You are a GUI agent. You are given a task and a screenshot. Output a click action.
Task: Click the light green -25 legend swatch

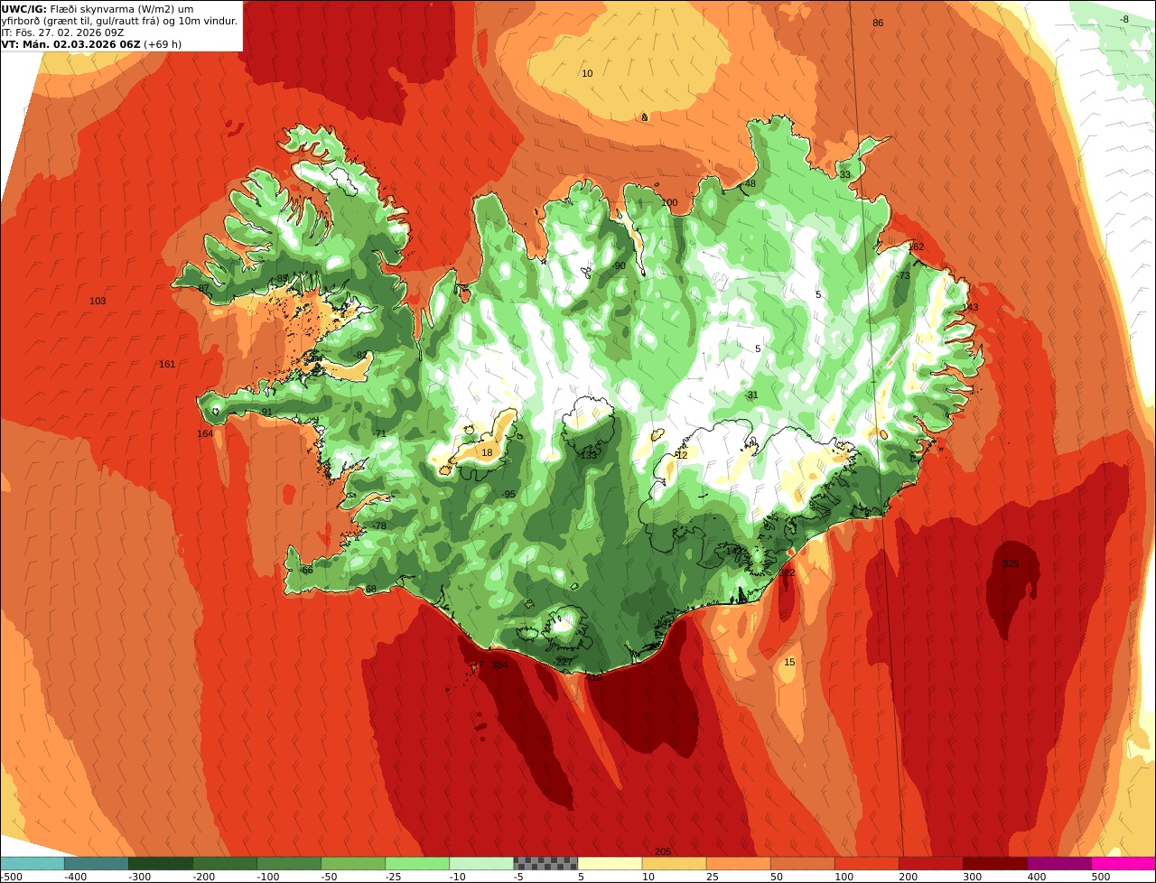pyautogui.click(x=417, y=863)
